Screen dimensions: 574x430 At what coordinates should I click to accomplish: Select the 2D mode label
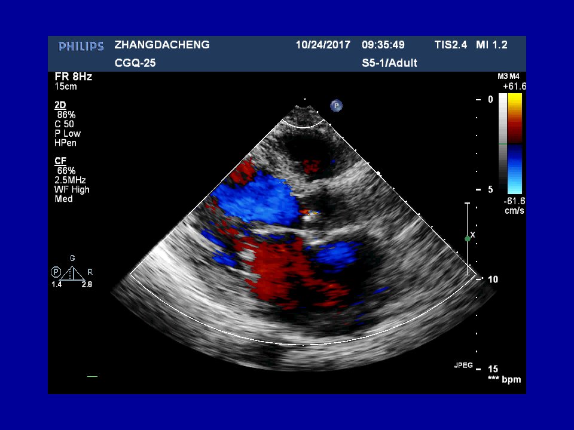point(60,105)
